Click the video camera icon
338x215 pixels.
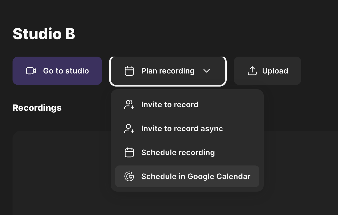pyautogui.click(x=31, y=71)
